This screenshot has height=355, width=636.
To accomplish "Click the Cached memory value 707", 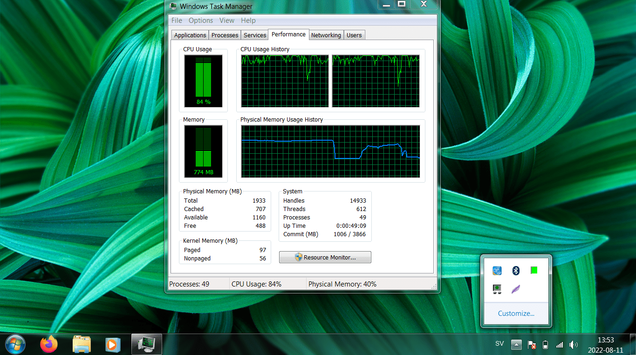I will click(x=260, y=209).
